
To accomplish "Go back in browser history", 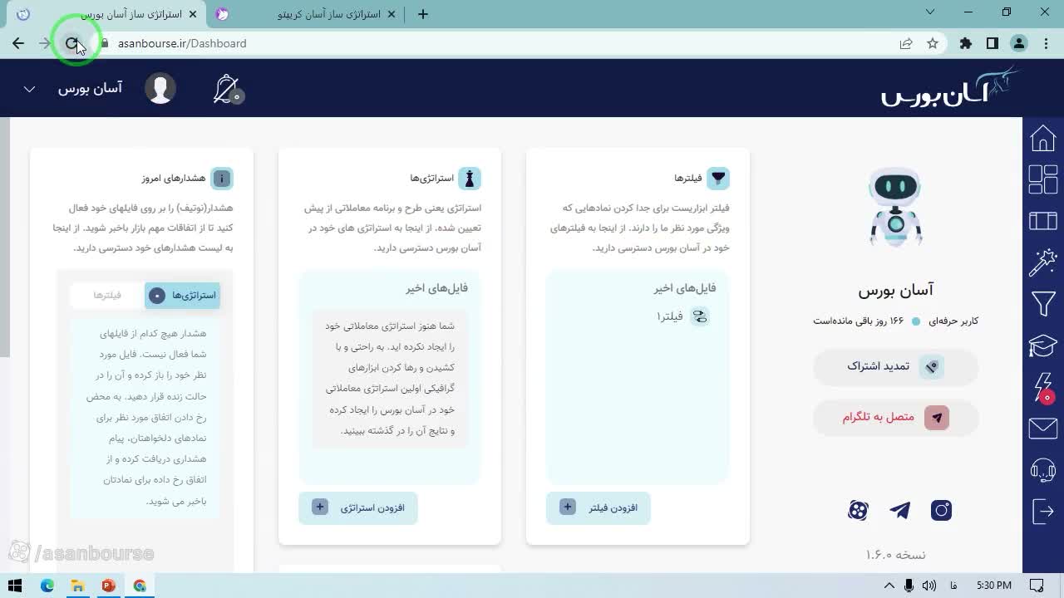I will point(18,43).
